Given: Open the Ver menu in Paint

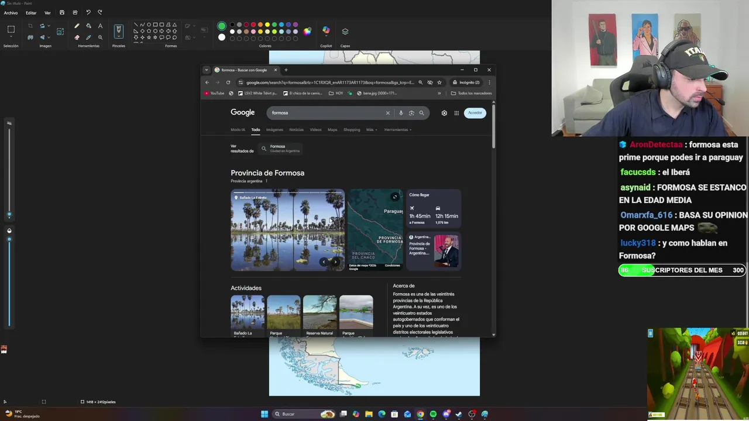Looking at the screenshot, I should click(47, 13).
